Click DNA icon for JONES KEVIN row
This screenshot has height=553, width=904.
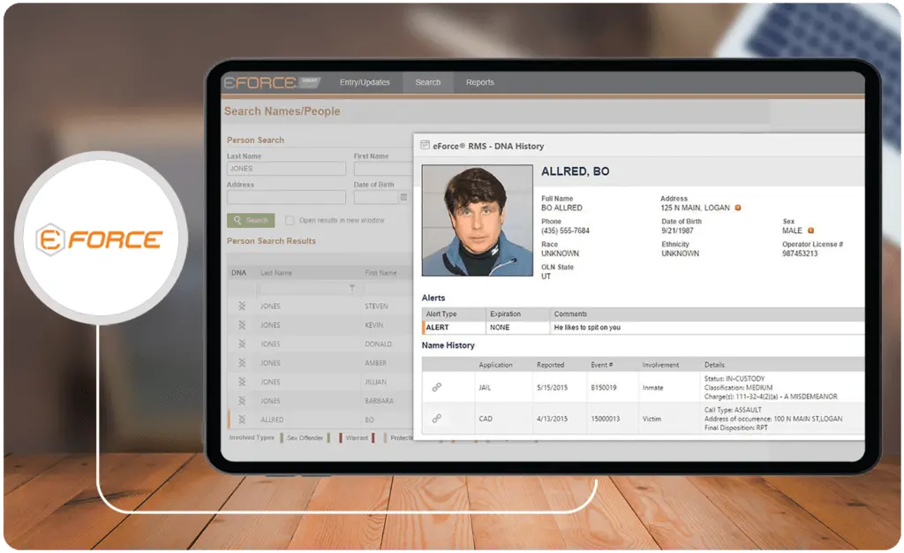coord(242,325)
